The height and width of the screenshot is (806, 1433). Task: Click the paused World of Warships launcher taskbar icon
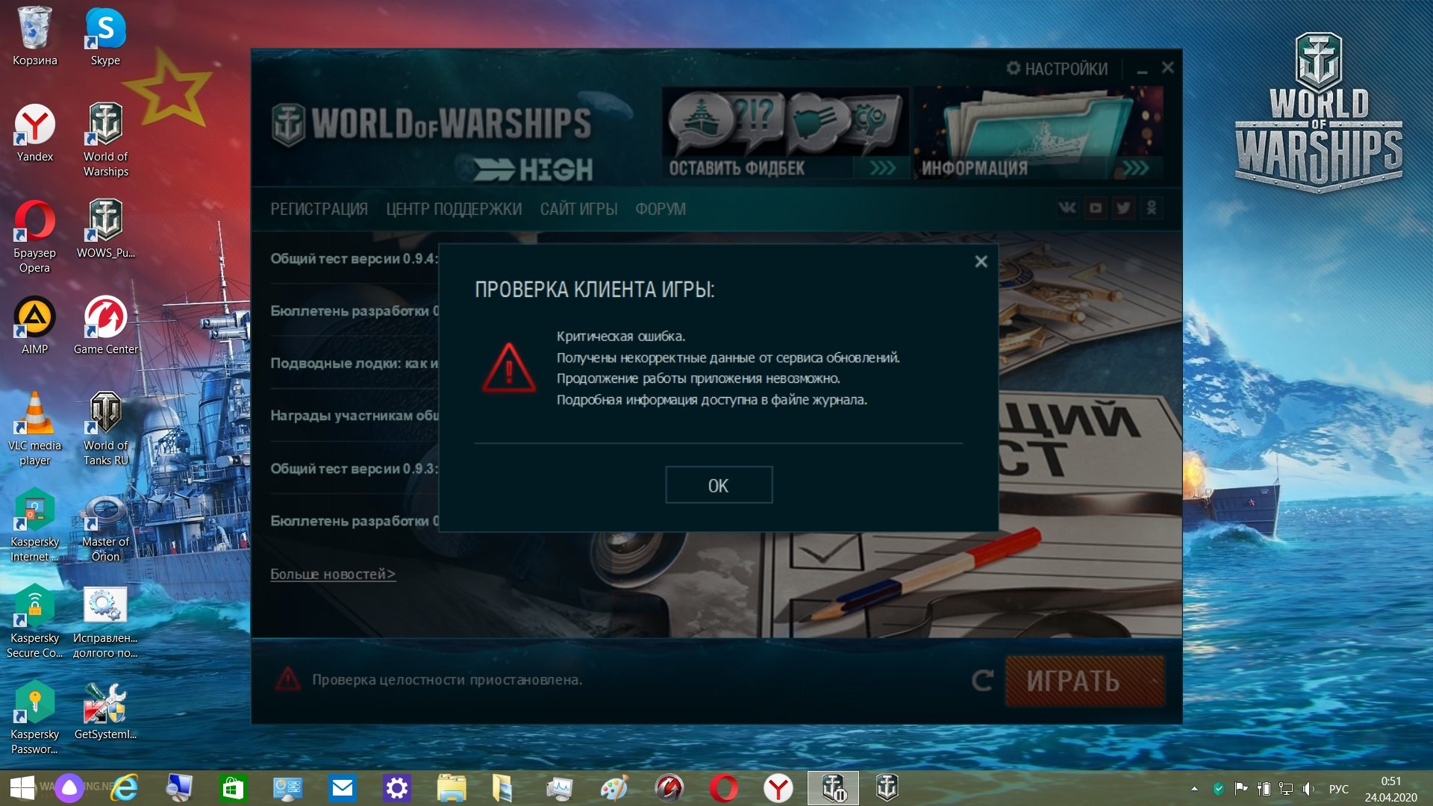pyautogui.click(x=833, y=788)
